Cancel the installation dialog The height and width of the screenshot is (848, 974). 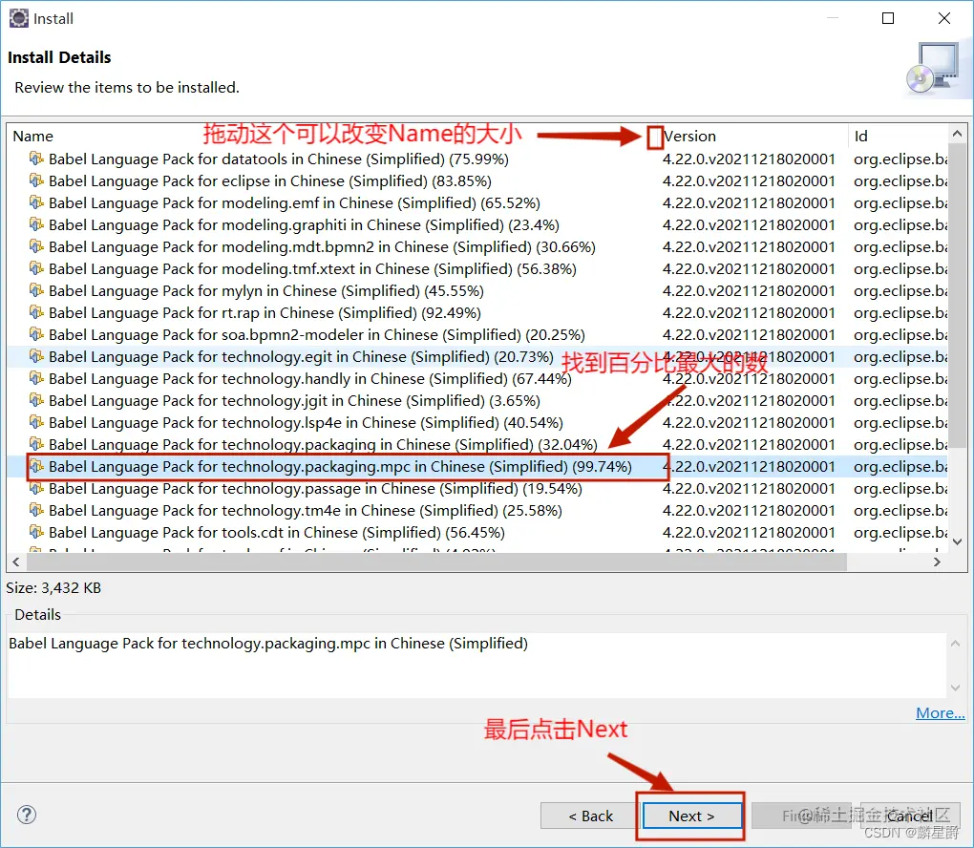coord(908,816)
